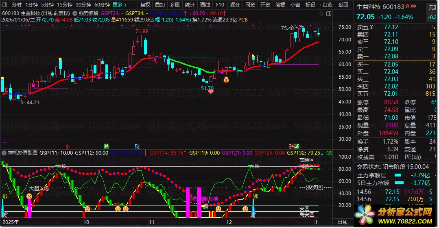
Task: Click the 买五 price 72.01
Action: point(391,93)
